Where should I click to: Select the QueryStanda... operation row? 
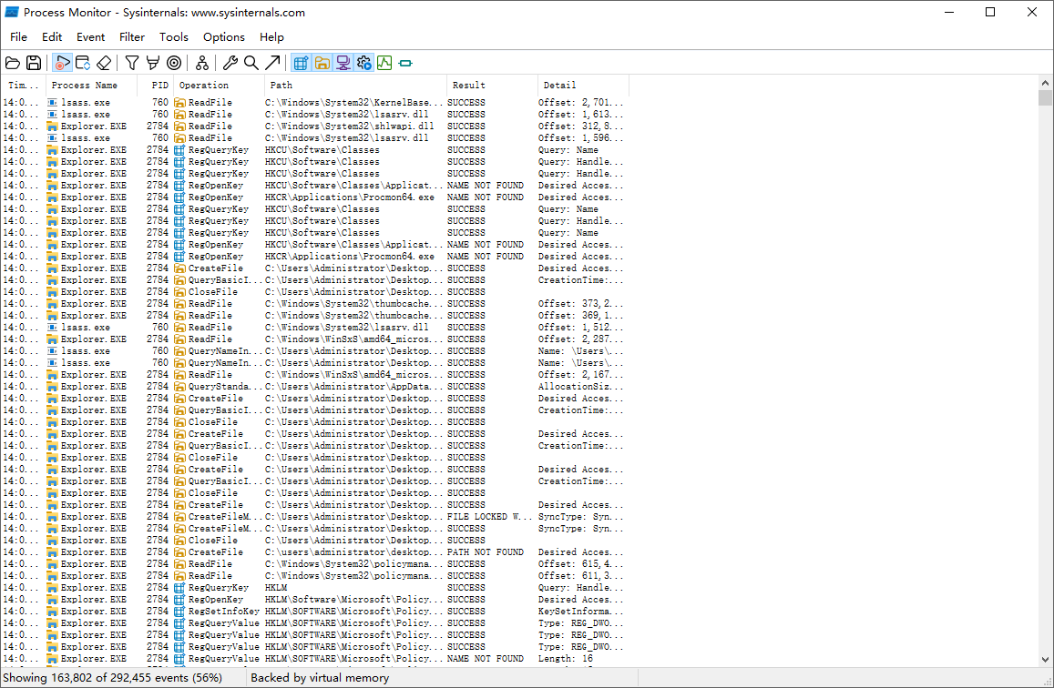(314, 387)
